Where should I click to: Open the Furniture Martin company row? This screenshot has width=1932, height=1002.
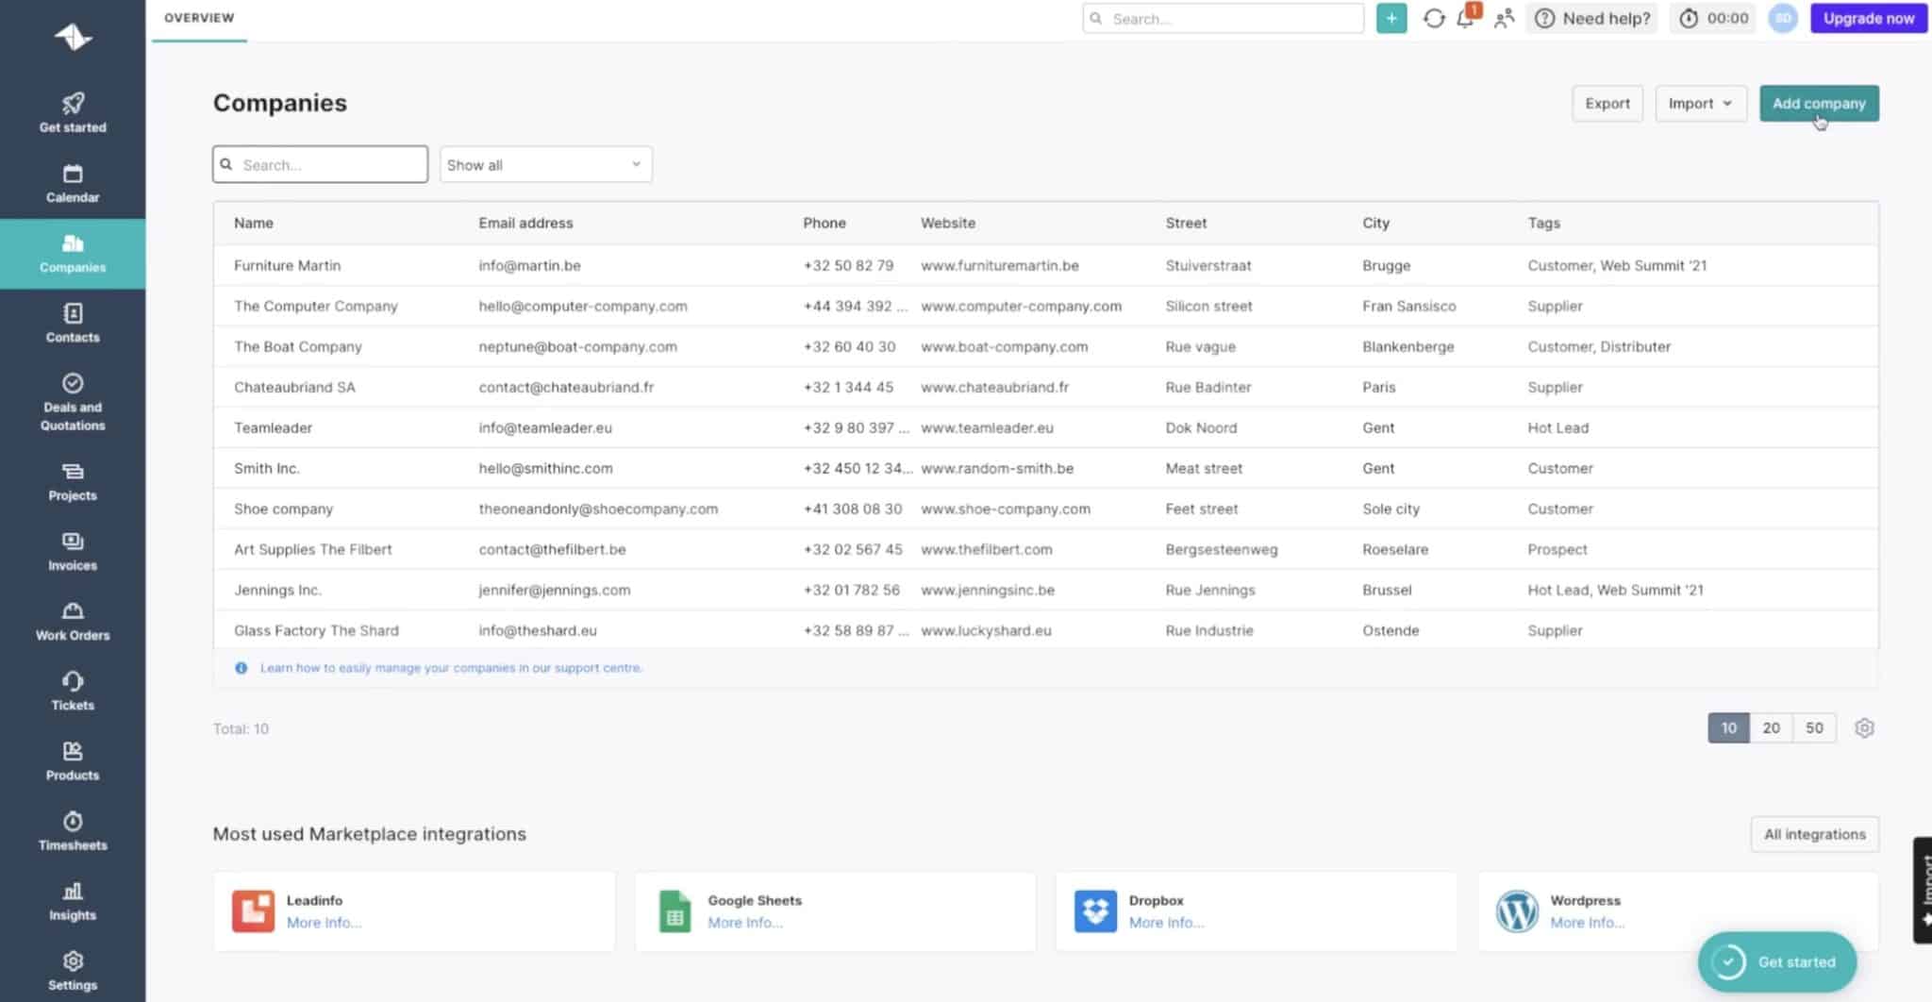(1045, 265)
